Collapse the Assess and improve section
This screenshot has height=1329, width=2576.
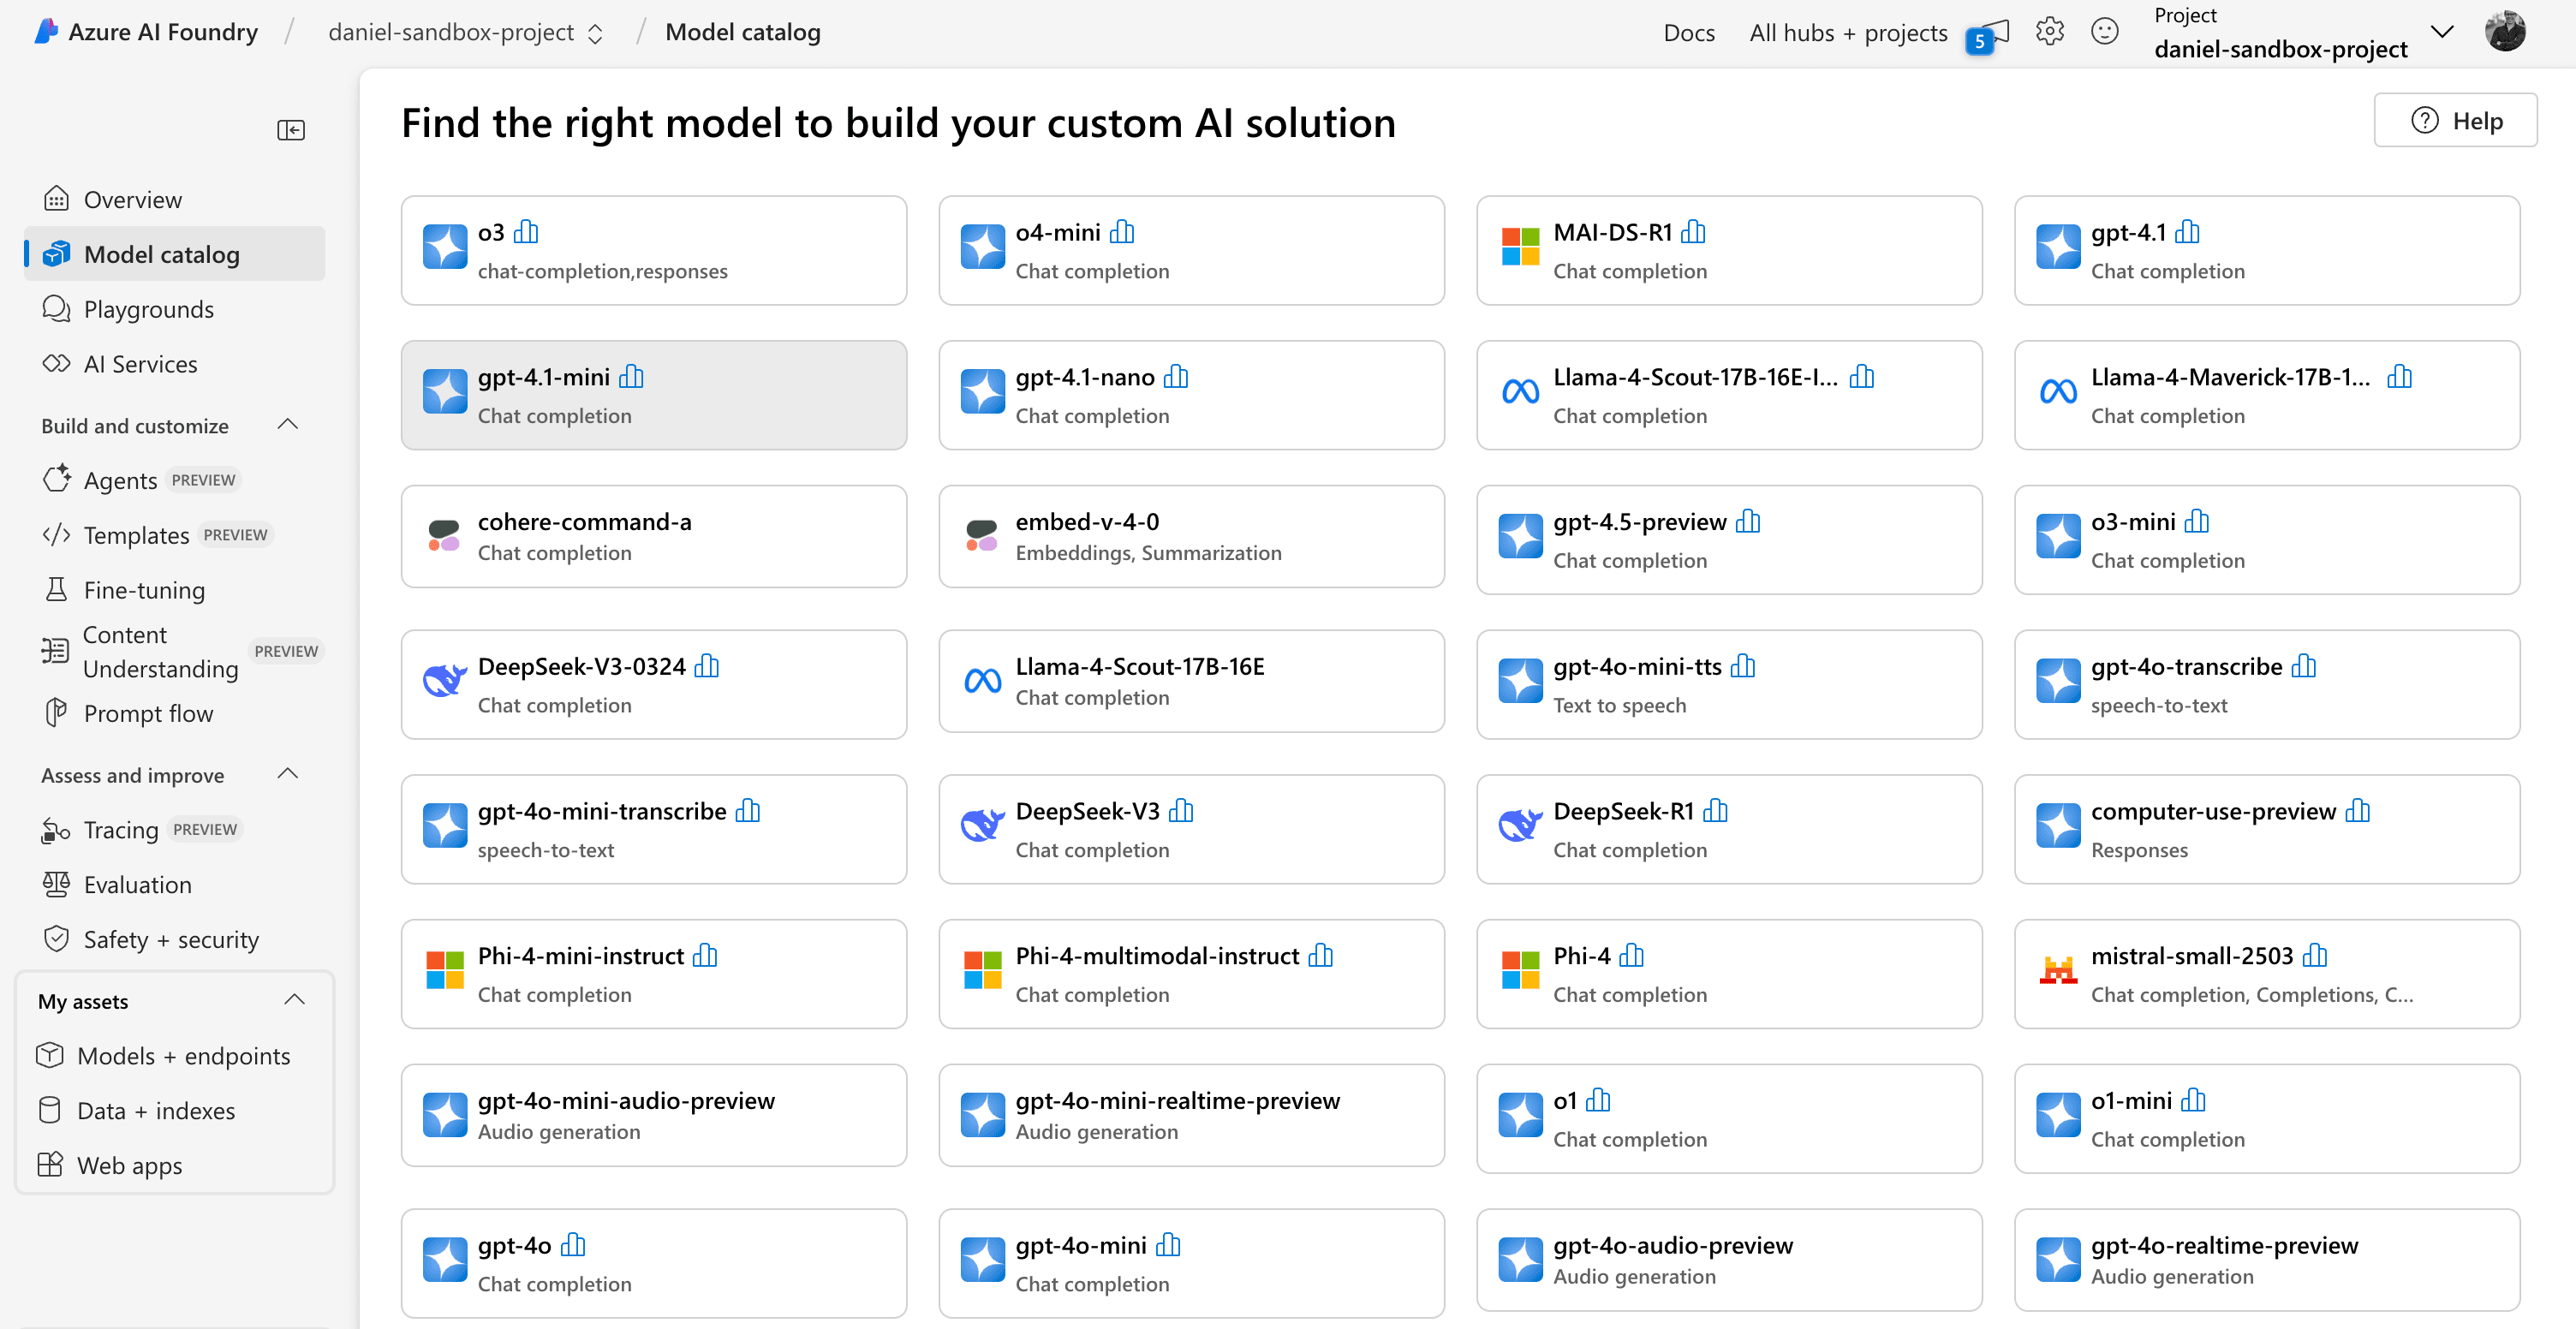tap(287, 774)
